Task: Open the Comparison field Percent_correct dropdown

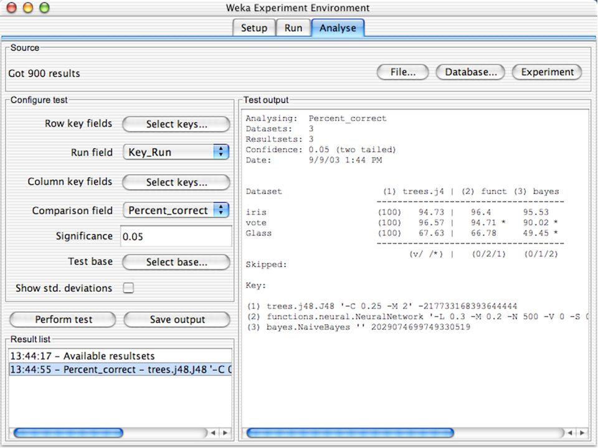Action: (x=176, y=210)
